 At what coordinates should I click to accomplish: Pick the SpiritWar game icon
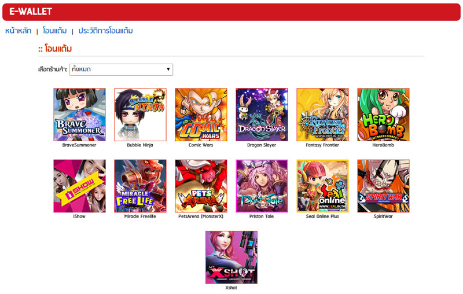(383, 186)
